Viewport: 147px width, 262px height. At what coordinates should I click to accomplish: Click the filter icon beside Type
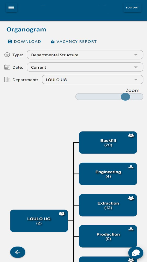pyautogui.click(x=7, y=55)
